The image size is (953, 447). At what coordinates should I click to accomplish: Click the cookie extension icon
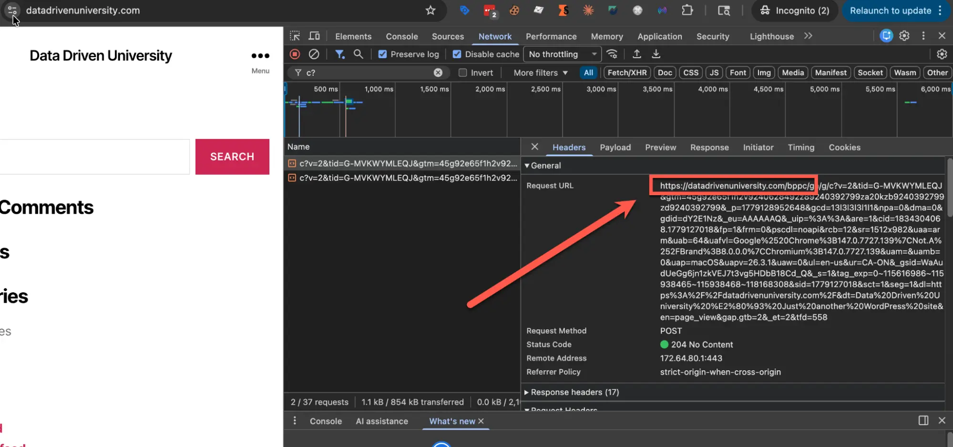(x=514, y=10)
